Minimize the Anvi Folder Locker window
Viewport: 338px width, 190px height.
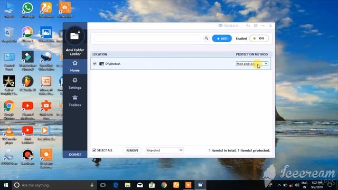coord(263,26)
